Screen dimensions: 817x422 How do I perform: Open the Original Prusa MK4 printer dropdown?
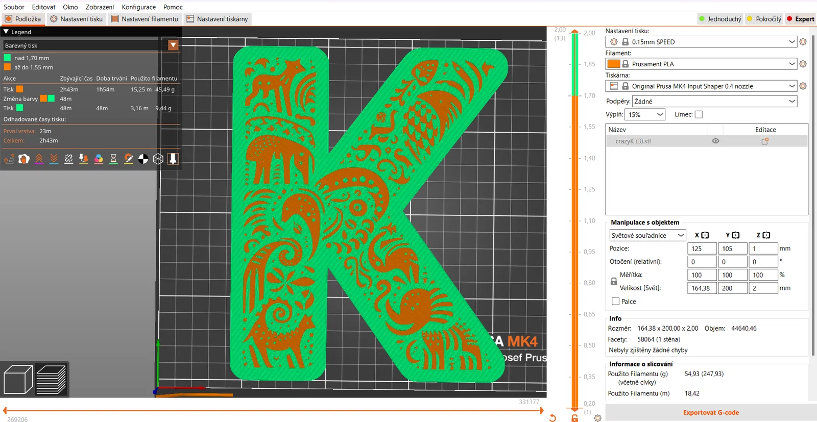coord(701,86)
